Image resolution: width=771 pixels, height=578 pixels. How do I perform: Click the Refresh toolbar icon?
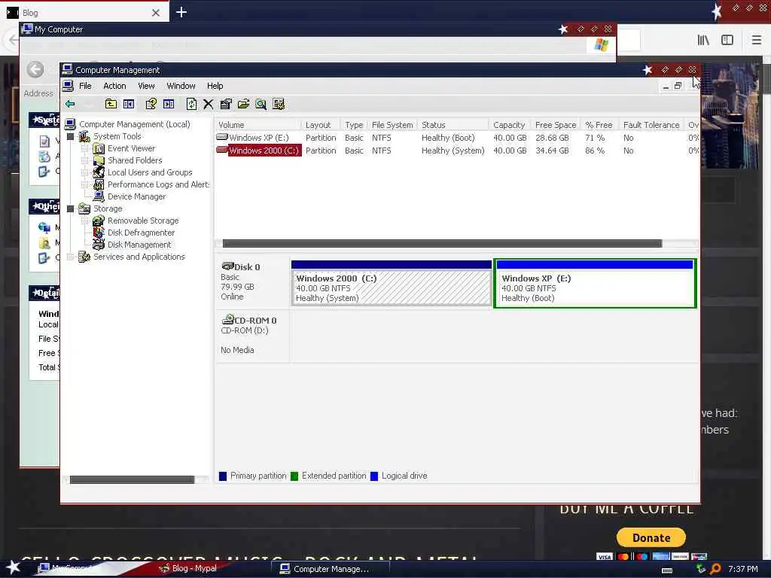[191, 104]
